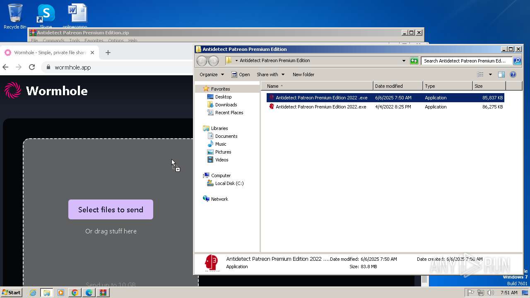Click the Search Antidetect Patreon Premium Edition field
Screen dimensions: 530x298
point(466,61)
